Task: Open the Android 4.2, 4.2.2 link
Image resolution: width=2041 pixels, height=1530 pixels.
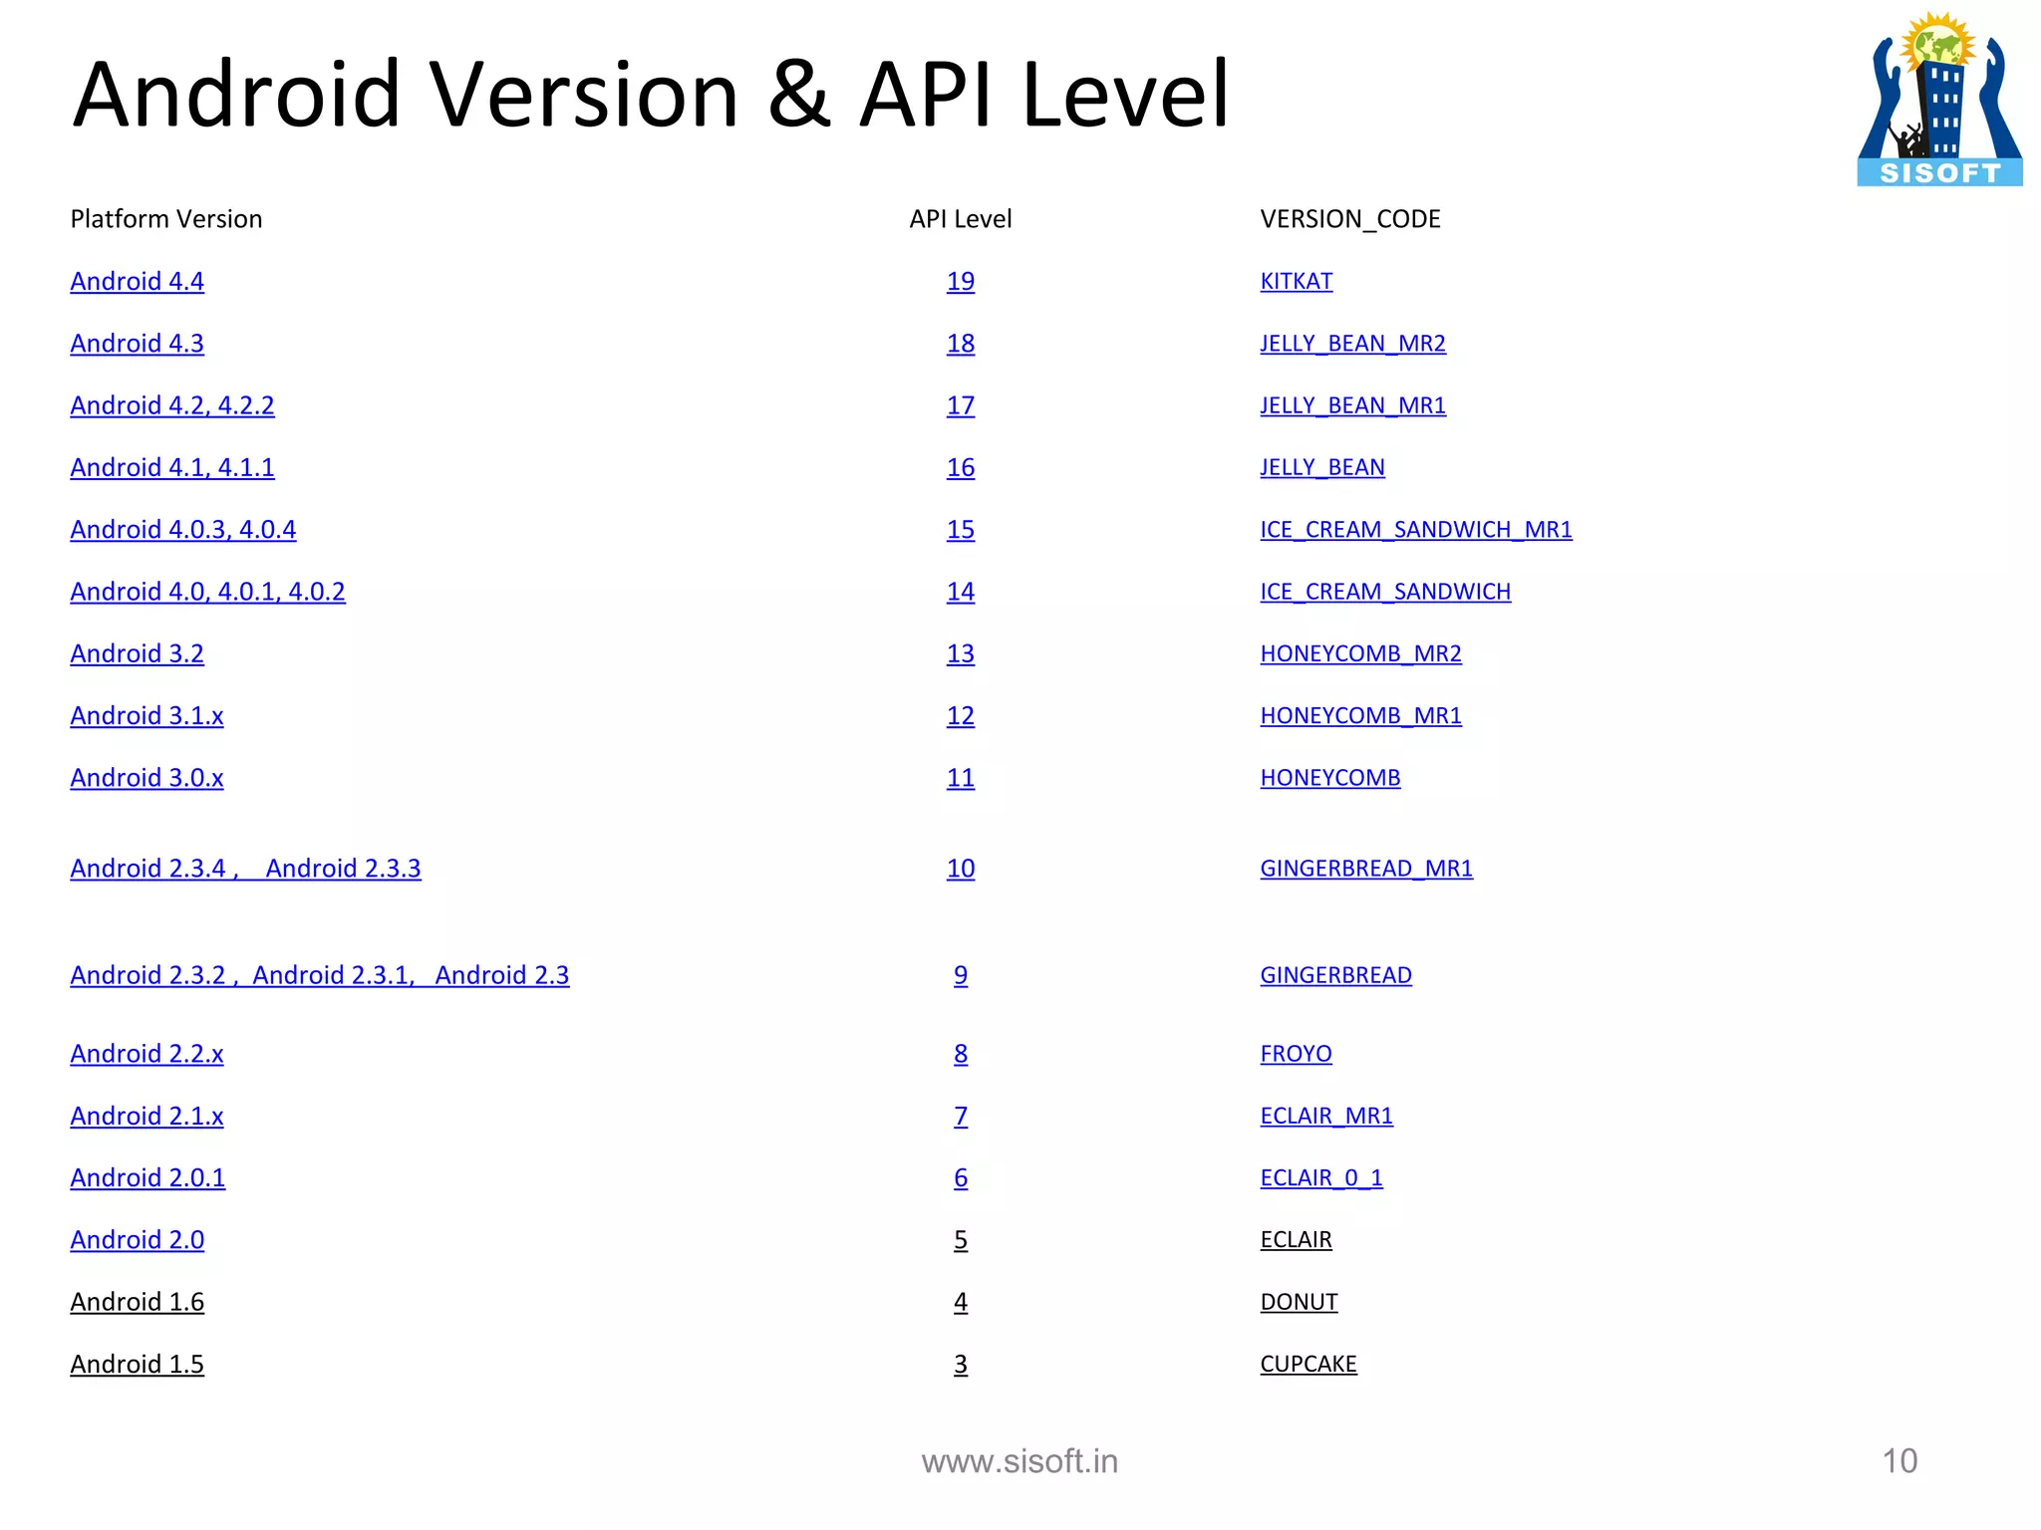Action: [172, 405]
